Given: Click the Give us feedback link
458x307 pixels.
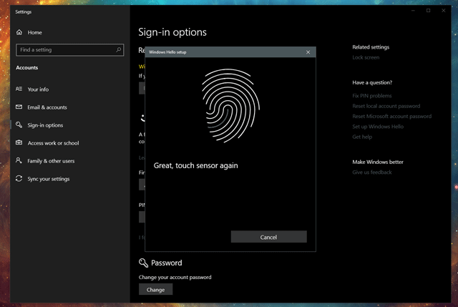Looking at the screenshot, I should click(372, 172).
